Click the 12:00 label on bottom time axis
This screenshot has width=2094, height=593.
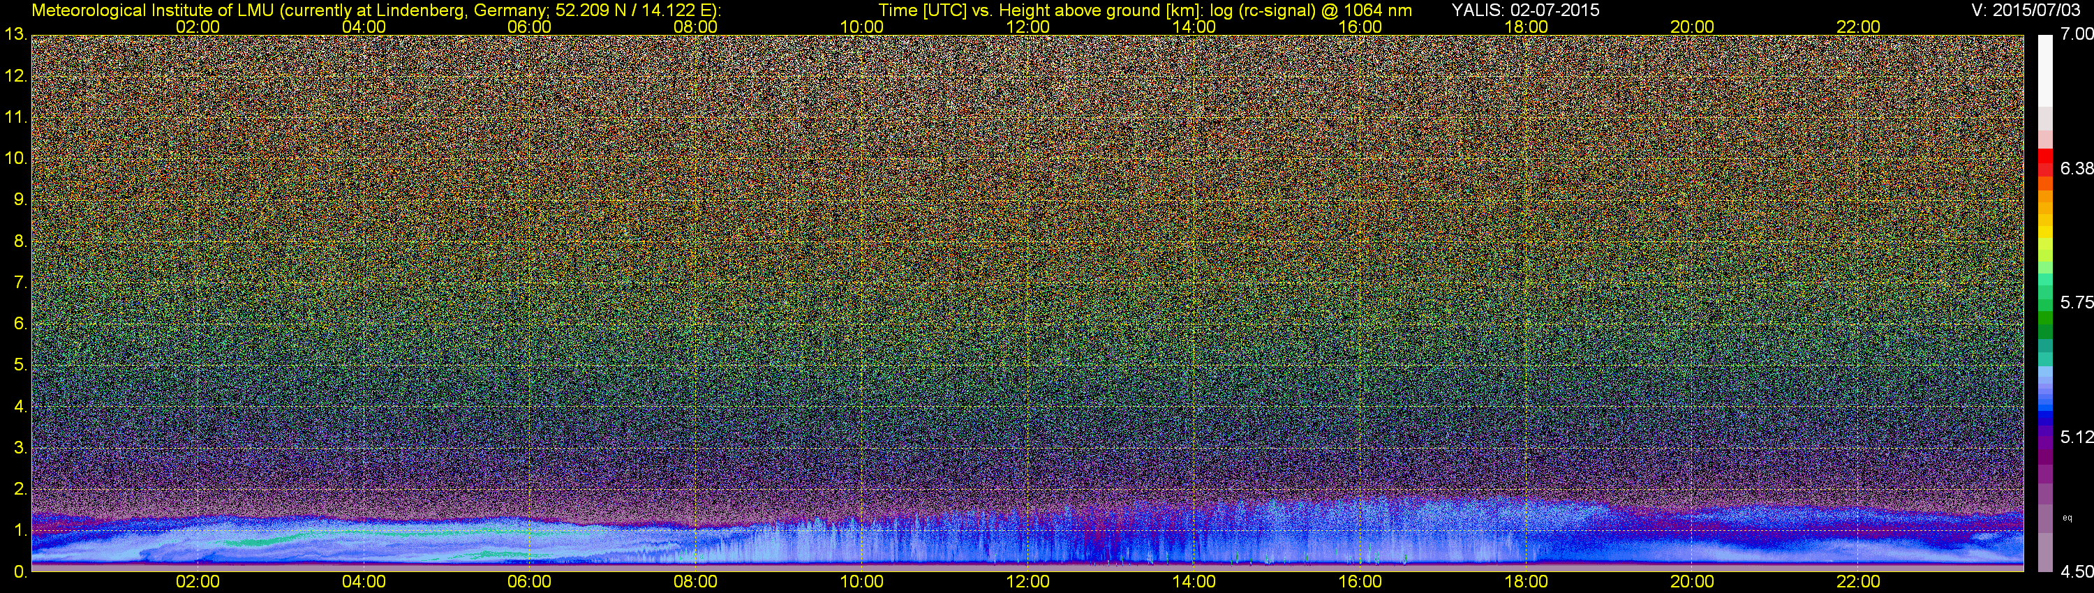pos(1027,582)
